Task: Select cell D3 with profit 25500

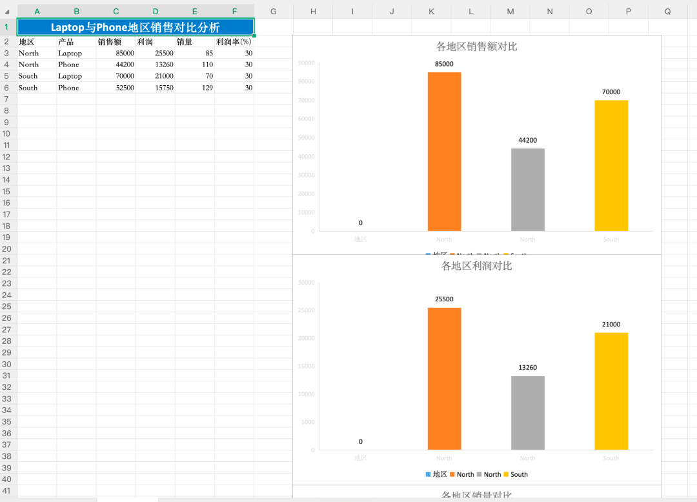Action: tap(155, 54)
